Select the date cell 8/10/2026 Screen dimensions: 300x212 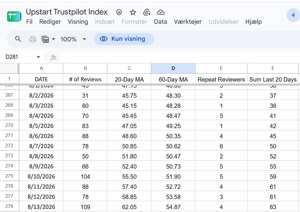coord(41,176)
